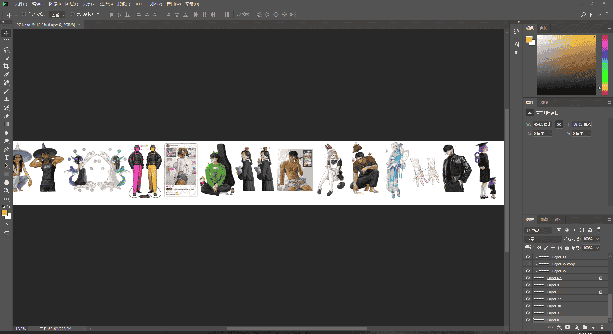Viewport: 613px width, 334px height.
Task: Open the 图层 auto-select target dropdown
Action: (x=57, y=15)
